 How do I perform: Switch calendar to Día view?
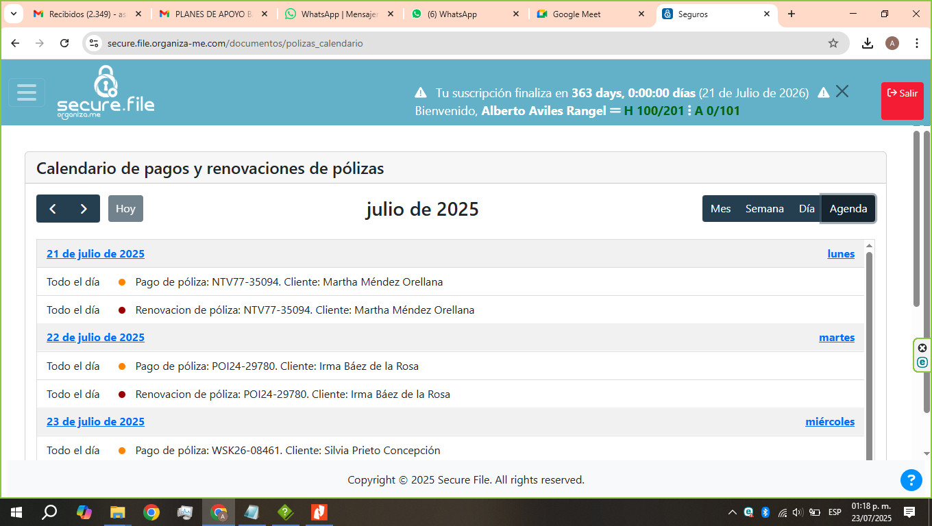[x=807, y=209]
